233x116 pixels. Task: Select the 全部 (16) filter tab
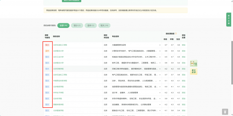coord(63,26)
